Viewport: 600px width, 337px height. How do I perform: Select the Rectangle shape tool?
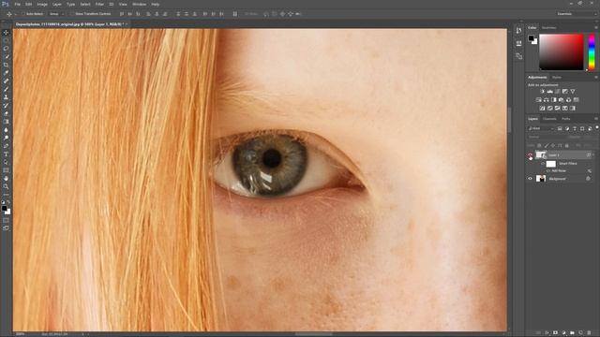pyautogui.click(x=6, y=170)
